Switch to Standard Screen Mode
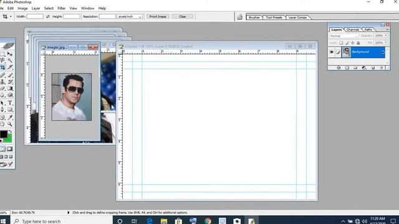This screenshot has width=399, height=224. pos(1,157)
